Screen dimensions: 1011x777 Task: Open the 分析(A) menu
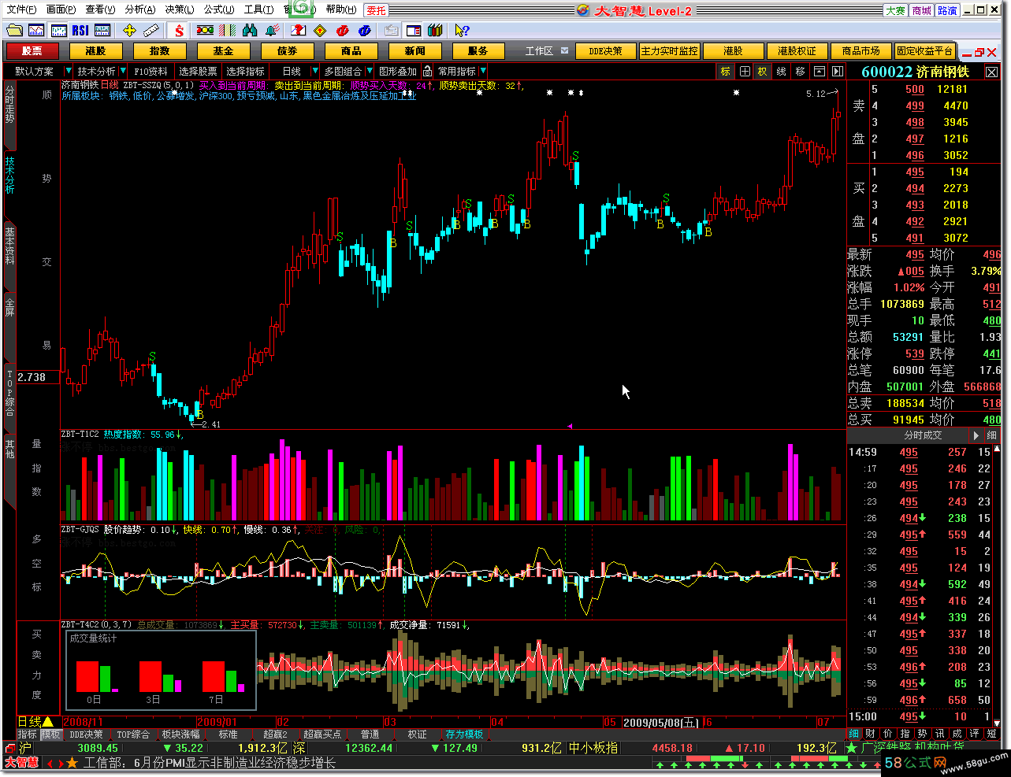139,9
